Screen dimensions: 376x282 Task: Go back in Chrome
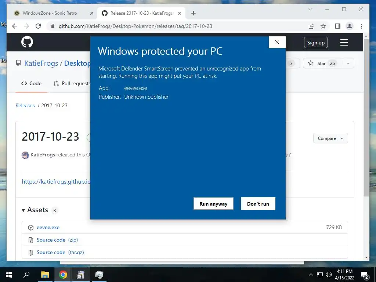pyautogui.click(x=15, y=26)
